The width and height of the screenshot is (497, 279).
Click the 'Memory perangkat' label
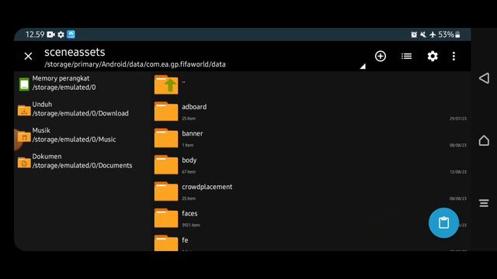(61, 78)
